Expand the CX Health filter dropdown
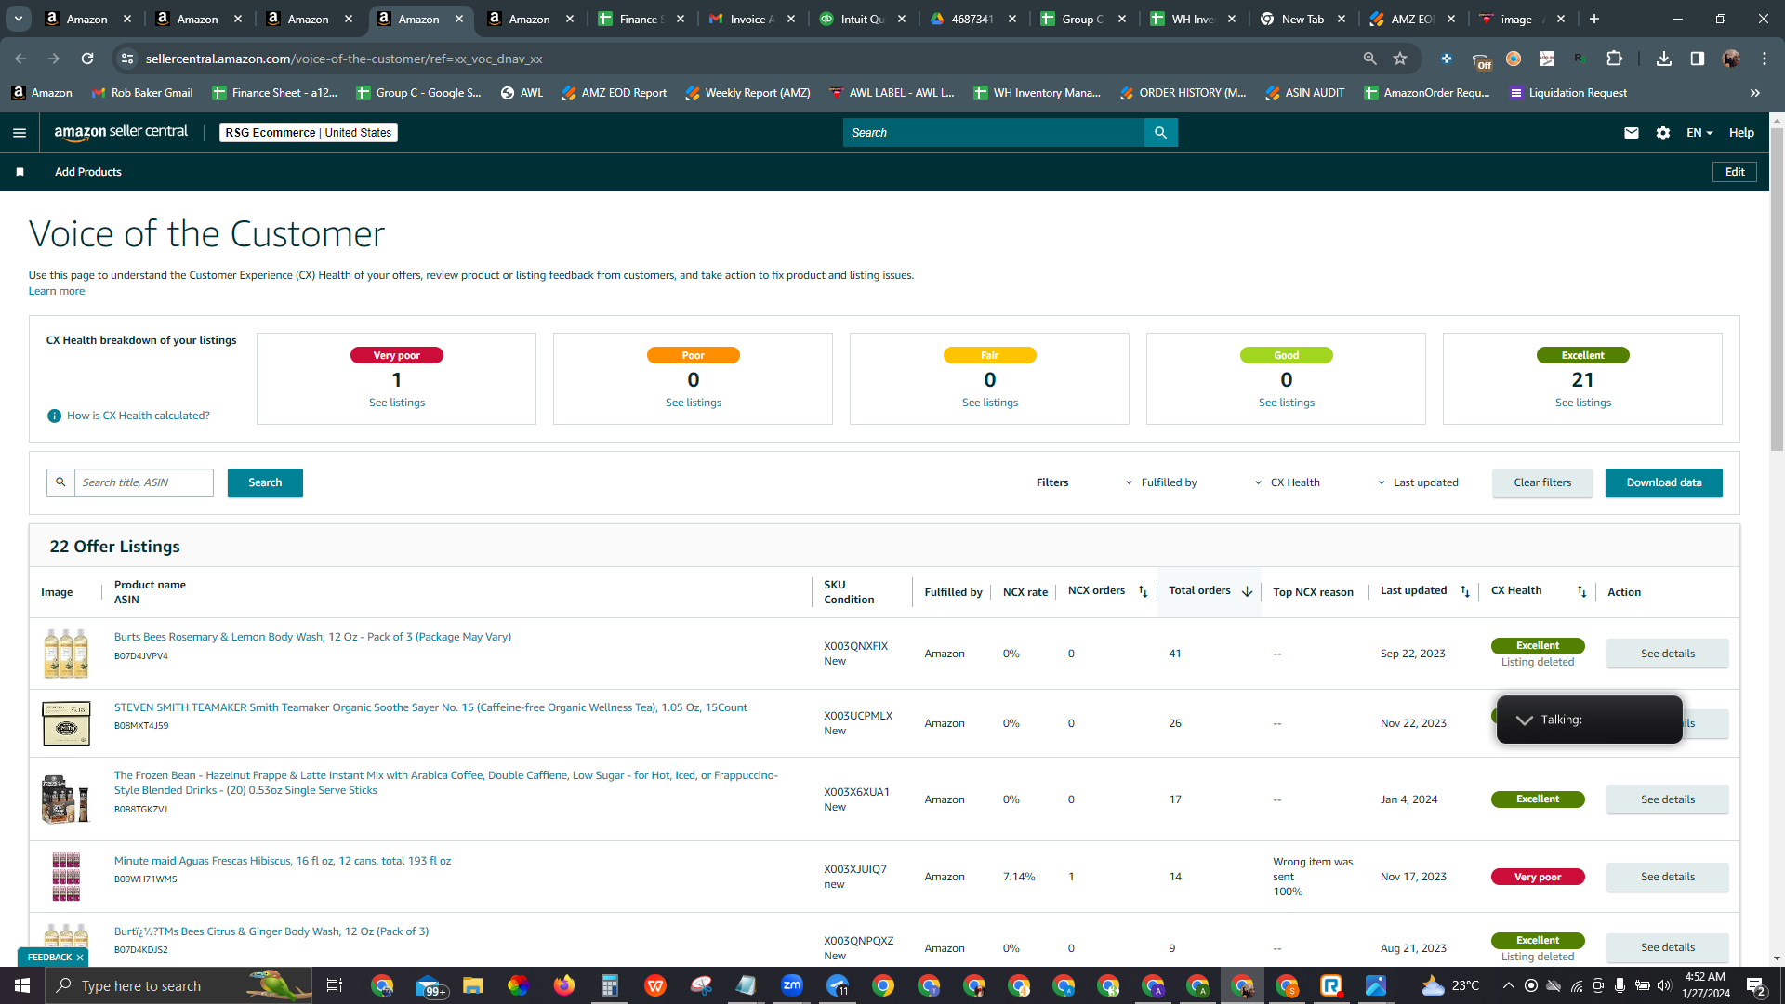This screenshot has height=1004, width=1785. [x=1288, y=482]
